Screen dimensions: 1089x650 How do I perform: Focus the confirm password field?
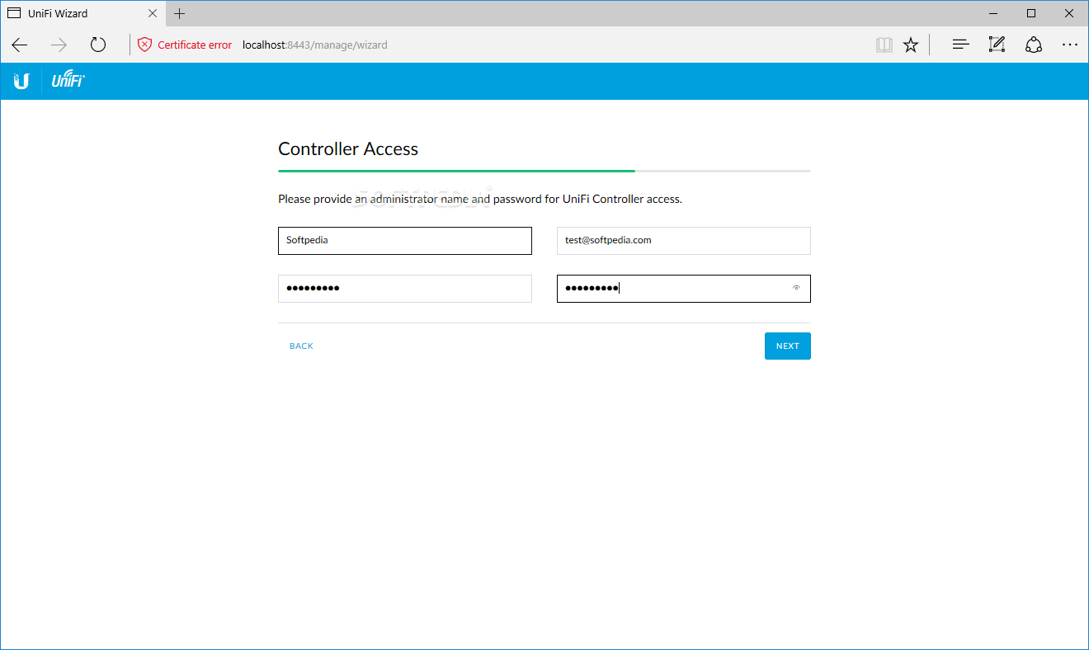click(x=684, y=289)
